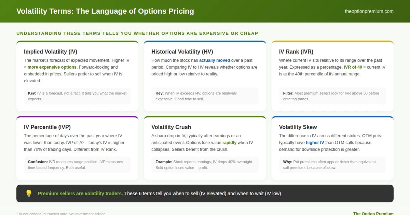The height and width of the screenshot is (215, 410).
Task: Click The Option Premium footer link
Action: 373,214
